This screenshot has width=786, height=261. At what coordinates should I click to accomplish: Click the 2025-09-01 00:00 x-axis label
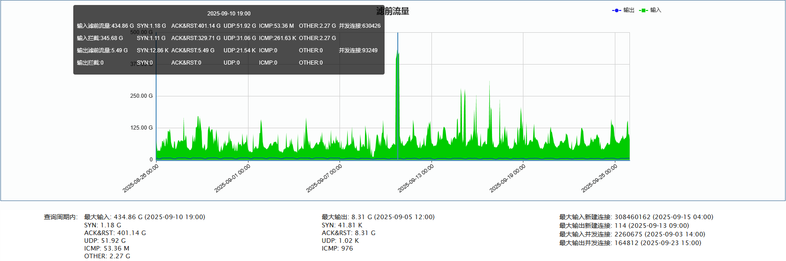233,178
